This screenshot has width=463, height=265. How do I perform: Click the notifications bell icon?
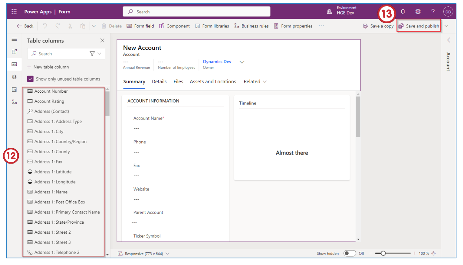tap(403, 11)
